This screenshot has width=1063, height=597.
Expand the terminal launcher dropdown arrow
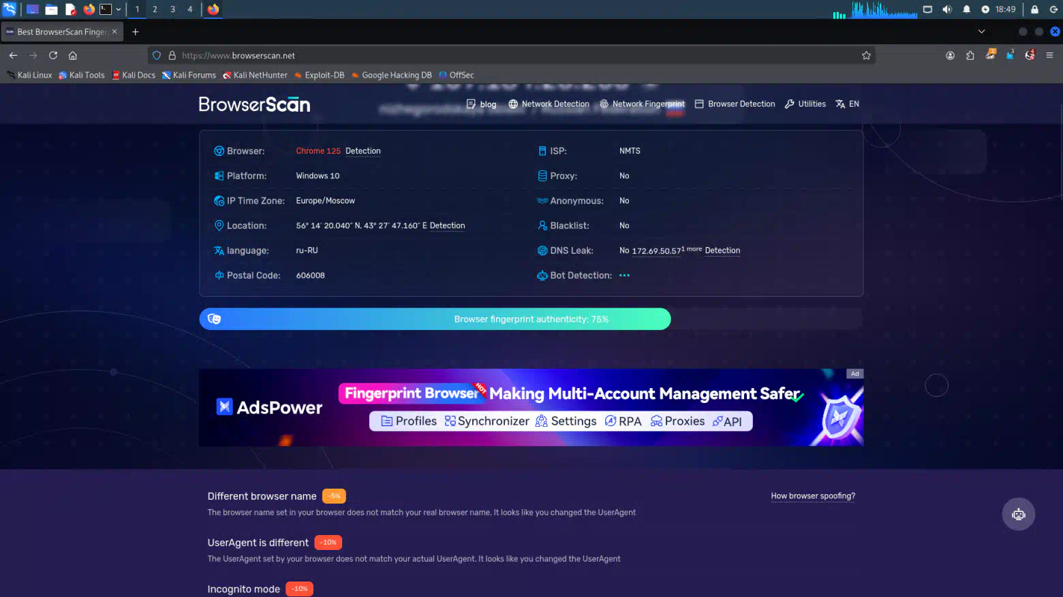coord(119,10)
